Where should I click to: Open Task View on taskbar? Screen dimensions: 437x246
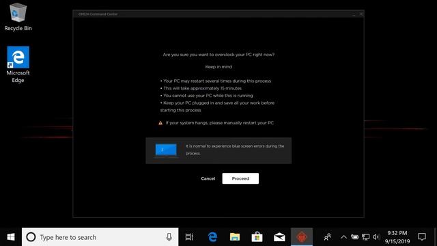pos(189,237)
